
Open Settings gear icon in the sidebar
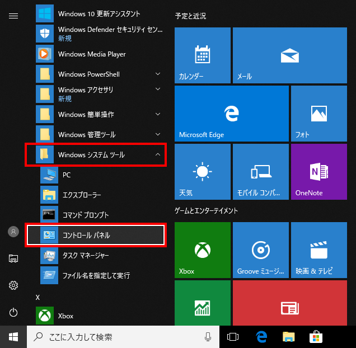[13, 285]
